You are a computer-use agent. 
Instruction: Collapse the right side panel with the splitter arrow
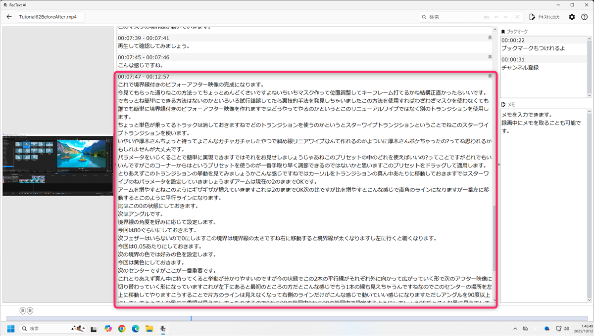(x=498, y=165)
